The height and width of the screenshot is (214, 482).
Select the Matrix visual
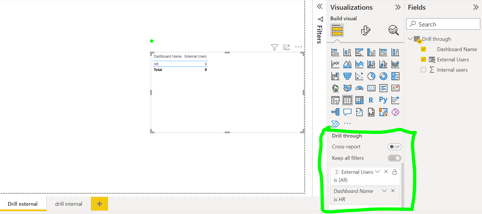359,100
